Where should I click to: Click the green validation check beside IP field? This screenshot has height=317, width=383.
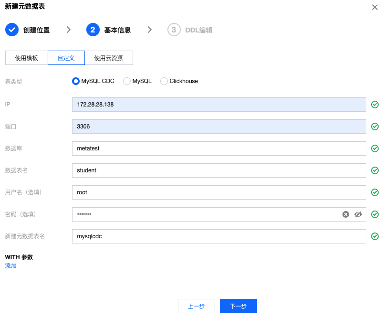click(375, 105)
